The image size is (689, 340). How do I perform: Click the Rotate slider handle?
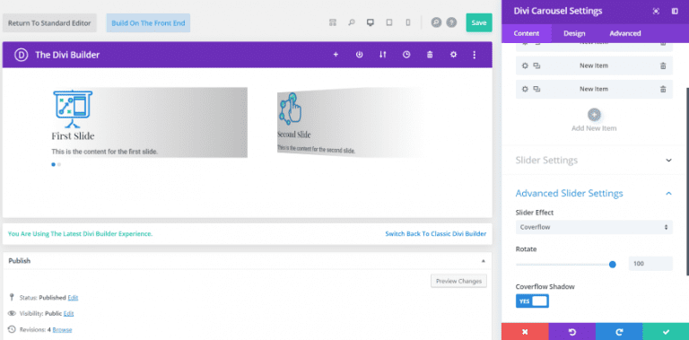pos(613,264)
